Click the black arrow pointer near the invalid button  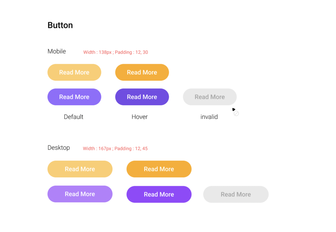[234, 109]
